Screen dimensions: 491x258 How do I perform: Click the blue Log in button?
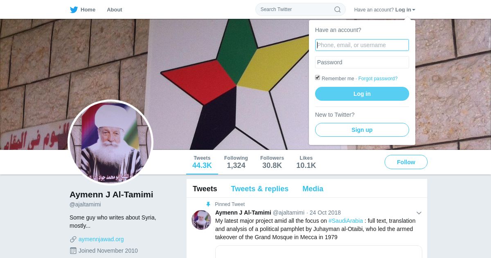pyautogui.click(x=362, y=94)
